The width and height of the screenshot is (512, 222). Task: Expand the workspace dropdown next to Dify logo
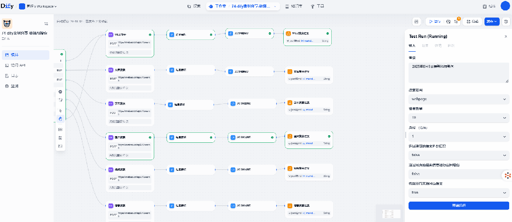point(38,7)
